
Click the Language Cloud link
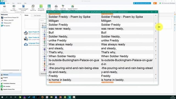point(34,43)
